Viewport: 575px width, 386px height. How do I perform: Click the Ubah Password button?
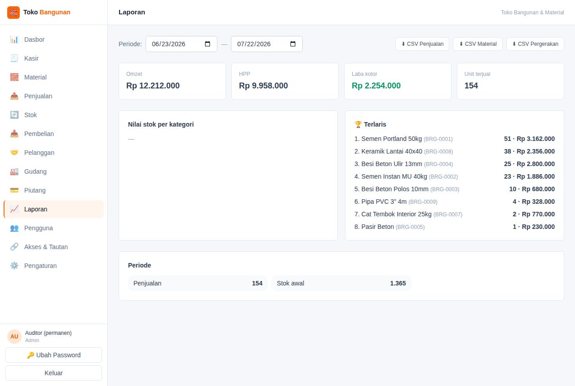(x=53, y=355)
